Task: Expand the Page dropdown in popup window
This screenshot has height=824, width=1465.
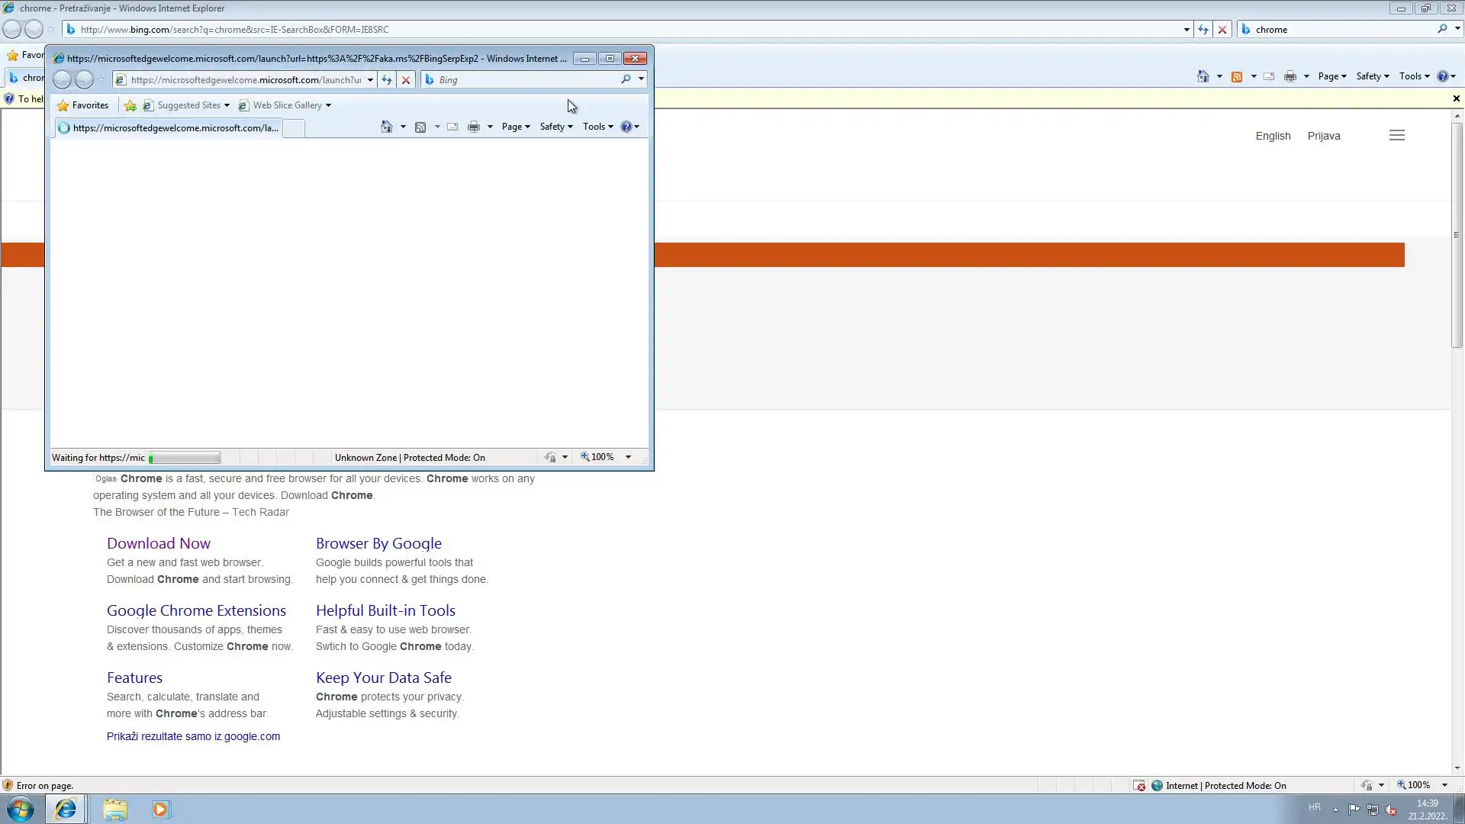Action: pos(516,127)
